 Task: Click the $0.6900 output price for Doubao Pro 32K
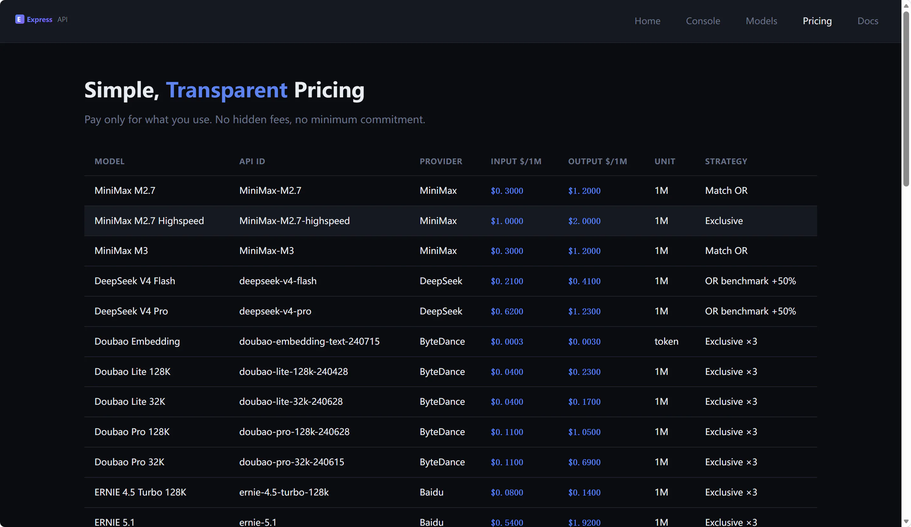pos(584,462)
